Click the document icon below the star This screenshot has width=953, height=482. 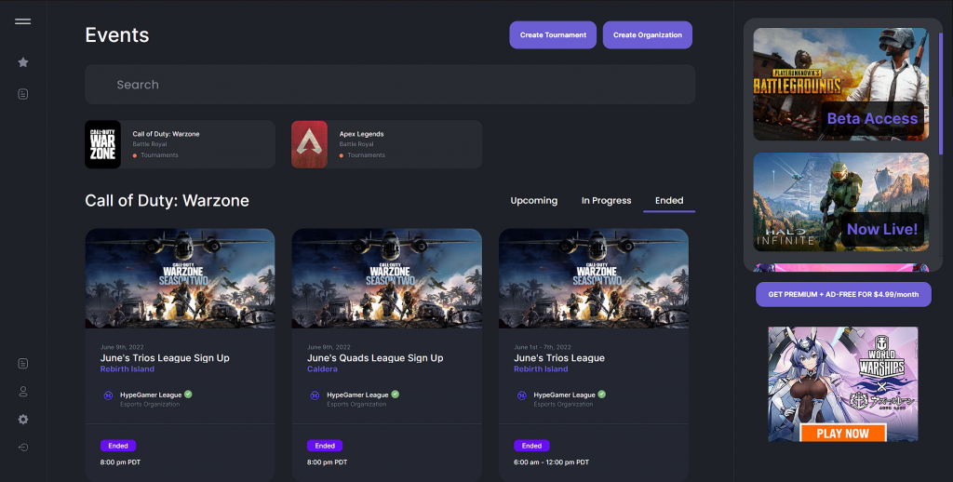(x=23, y=94)
